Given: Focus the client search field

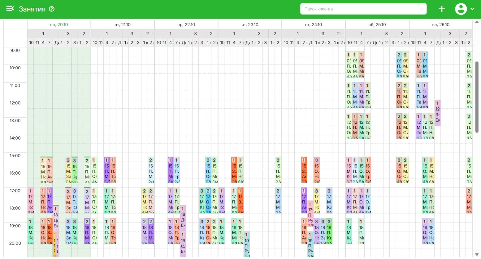Looking at the screenshot, I should (x=363, y=9).
